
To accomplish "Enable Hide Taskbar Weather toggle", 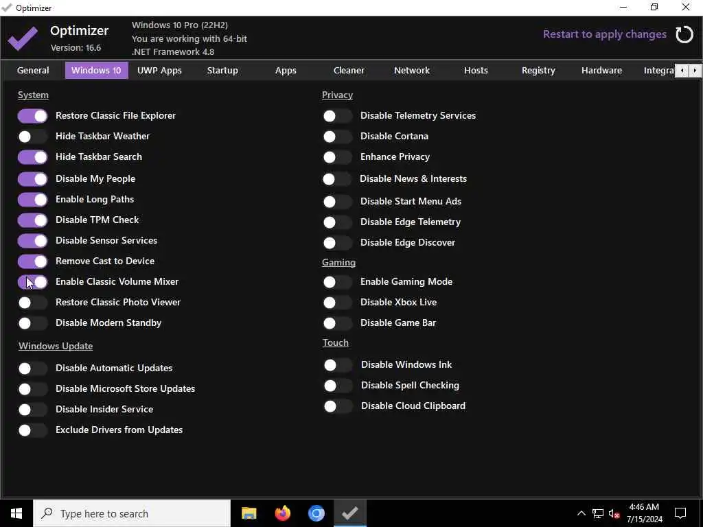I will click(33, 137).
